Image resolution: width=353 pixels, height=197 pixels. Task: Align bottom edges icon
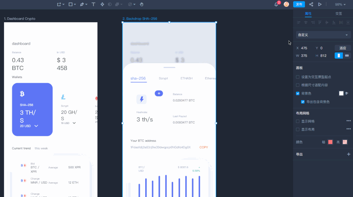click(334, 23)
